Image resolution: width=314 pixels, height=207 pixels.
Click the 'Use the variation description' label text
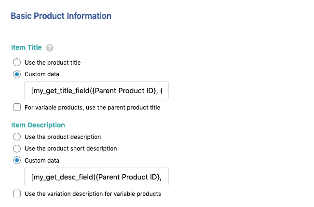(x=93, y=193)
